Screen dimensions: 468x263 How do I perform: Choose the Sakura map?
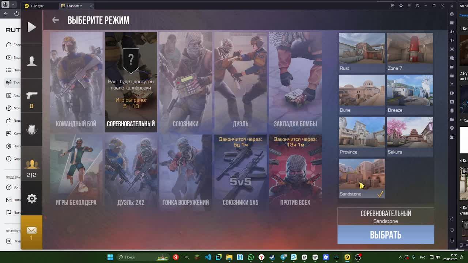pyautogui.click(x=410, y=137)
